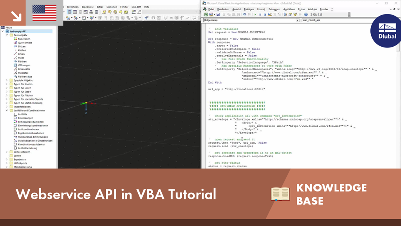Open the Datei menu in VBA editor

[x=211, y=9]
